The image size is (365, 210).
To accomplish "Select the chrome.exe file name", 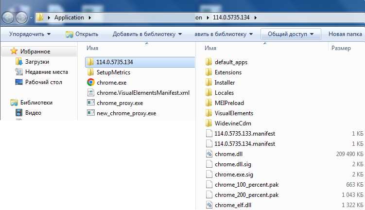I will pyautogui.click(x=111, y=83).
